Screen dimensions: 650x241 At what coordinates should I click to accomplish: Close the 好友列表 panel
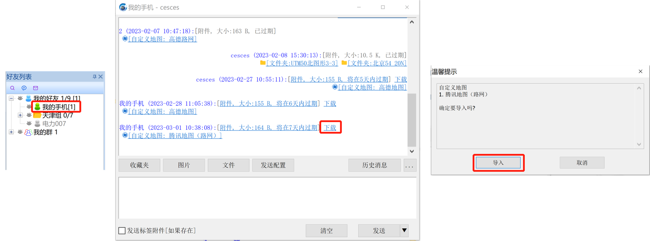pos(101,77)
